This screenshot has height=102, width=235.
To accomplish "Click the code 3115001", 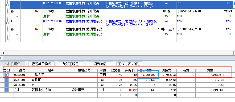I will point(20,85).
